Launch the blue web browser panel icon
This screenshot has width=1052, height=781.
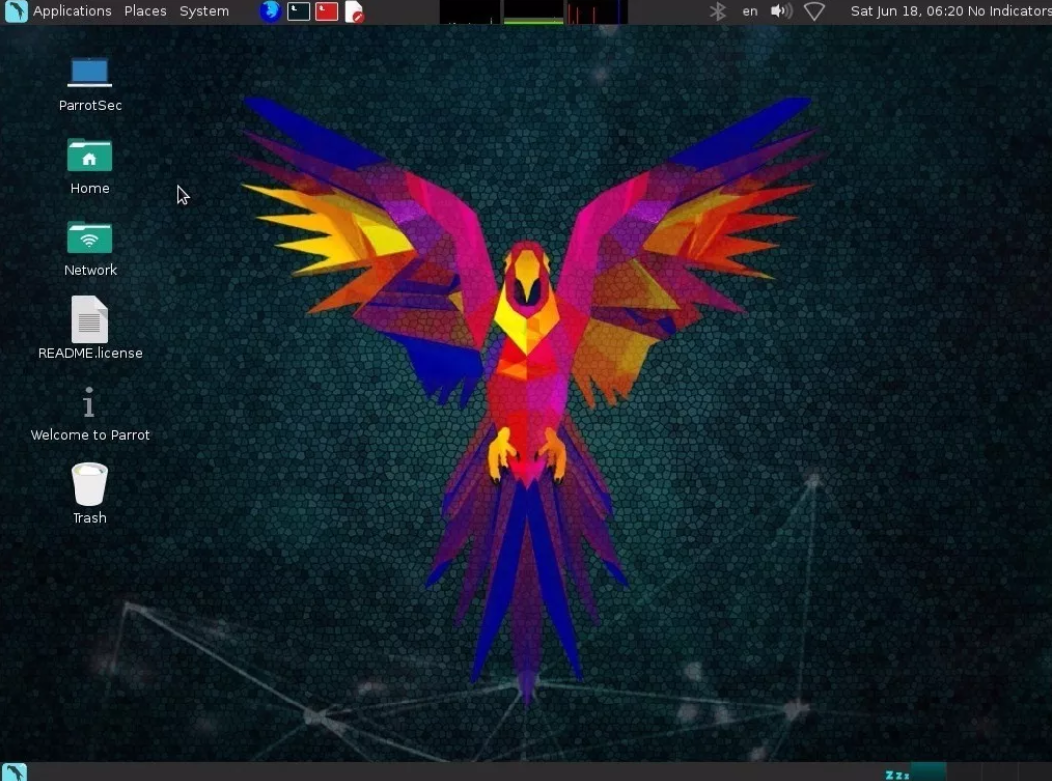[270, 11]
